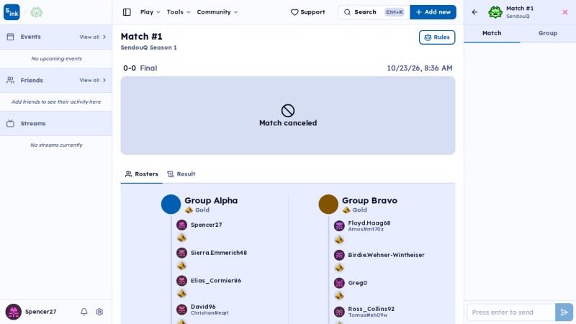Expand the Play menu

[x=150, y=12]
